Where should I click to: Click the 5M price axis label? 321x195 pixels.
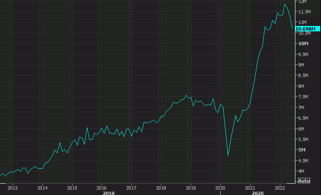302,150
